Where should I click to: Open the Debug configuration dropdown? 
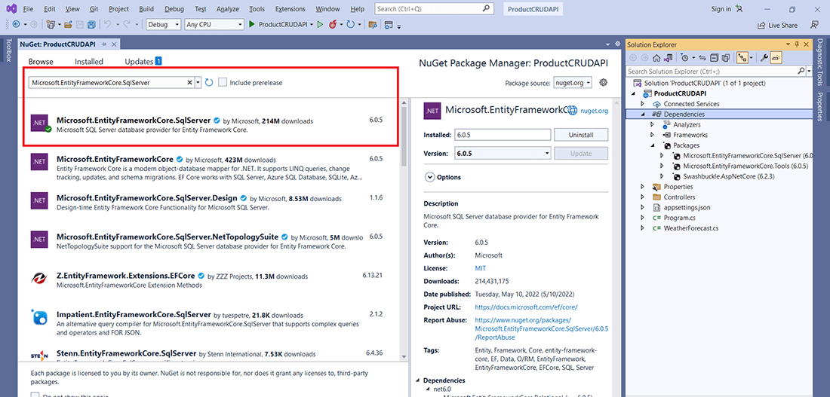[x=162, y=24]
